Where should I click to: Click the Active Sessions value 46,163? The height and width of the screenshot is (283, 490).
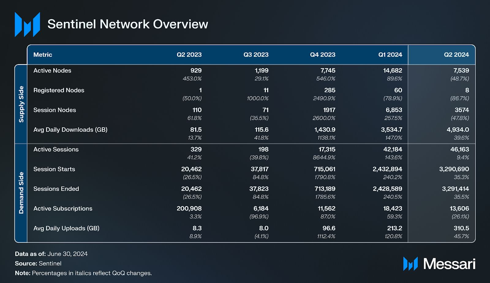[x=460, y=149]
